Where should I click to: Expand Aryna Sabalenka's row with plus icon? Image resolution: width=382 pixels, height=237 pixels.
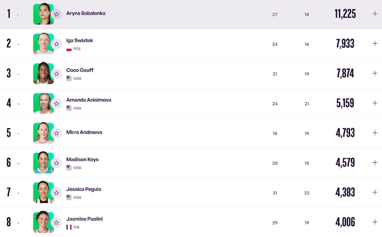[375, 14]
